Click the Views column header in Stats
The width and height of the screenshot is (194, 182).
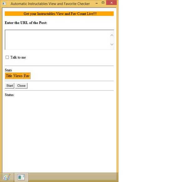18,76
